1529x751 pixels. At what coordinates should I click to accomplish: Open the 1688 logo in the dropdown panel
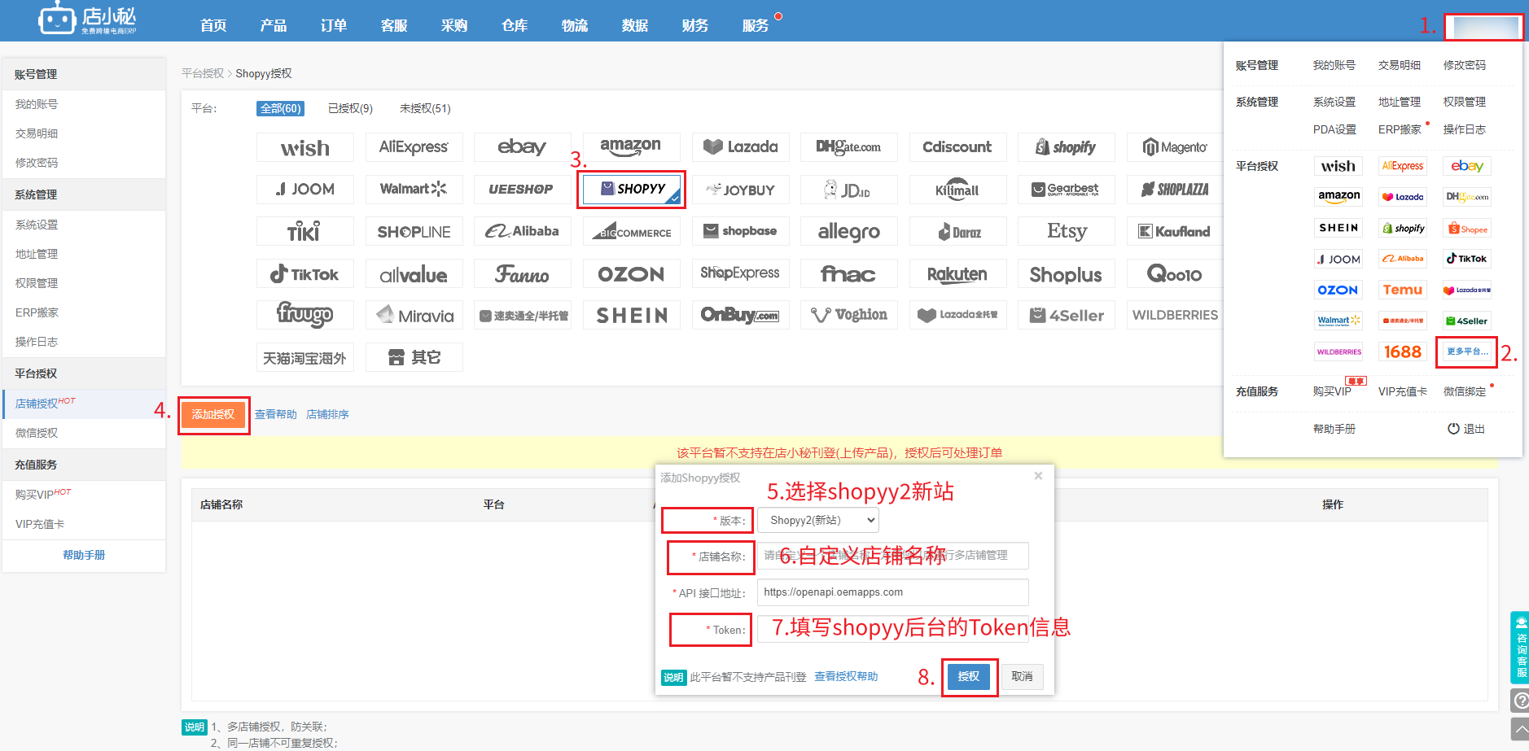click(x=1403, y=351)
